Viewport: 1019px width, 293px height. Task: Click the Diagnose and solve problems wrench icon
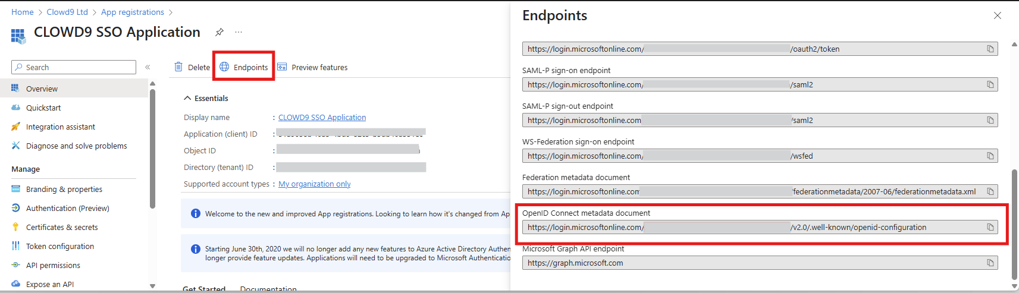tap(15, 146)
